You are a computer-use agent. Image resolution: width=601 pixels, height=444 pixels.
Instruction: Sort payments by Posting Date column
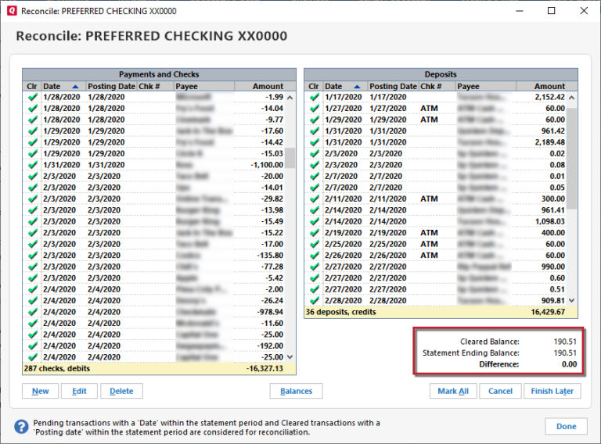tap(110, 86)
